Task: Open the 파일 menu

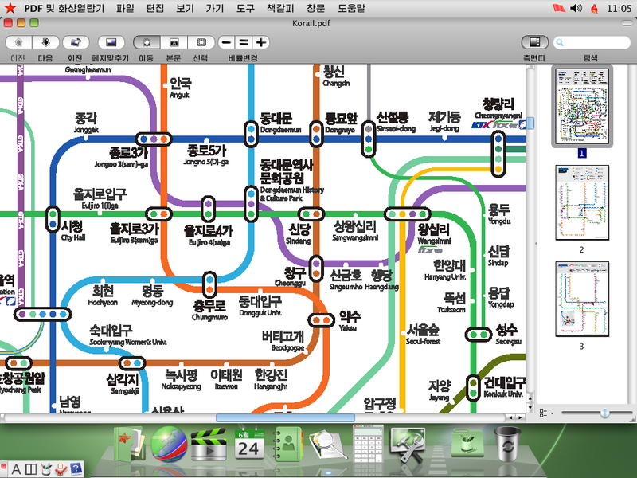Action: click(125, 8)
